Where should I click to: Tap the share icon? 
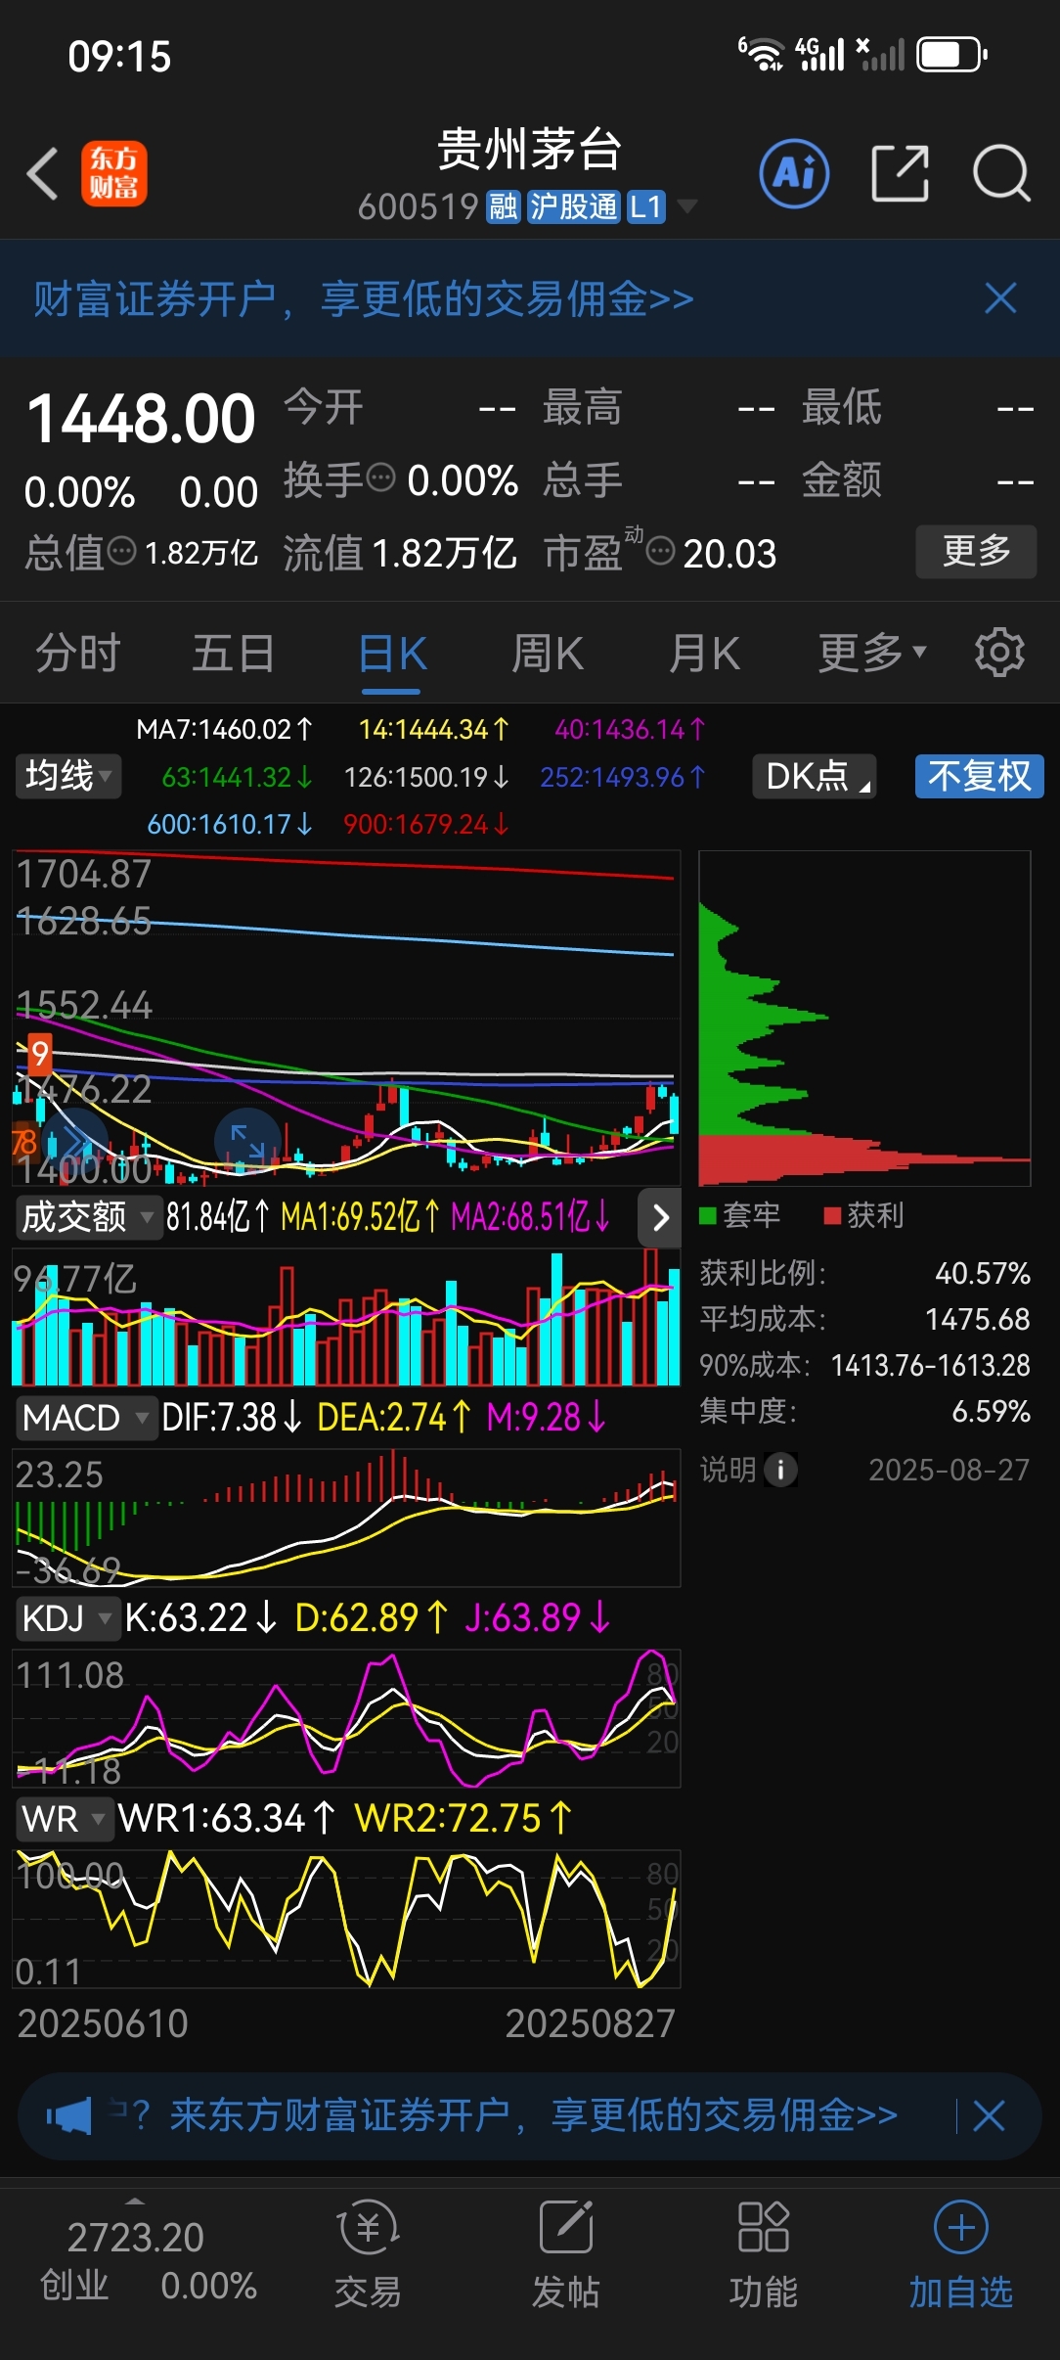(900, 173)
